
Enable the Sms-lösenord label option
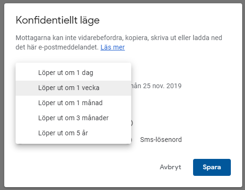tap(161, 140)
